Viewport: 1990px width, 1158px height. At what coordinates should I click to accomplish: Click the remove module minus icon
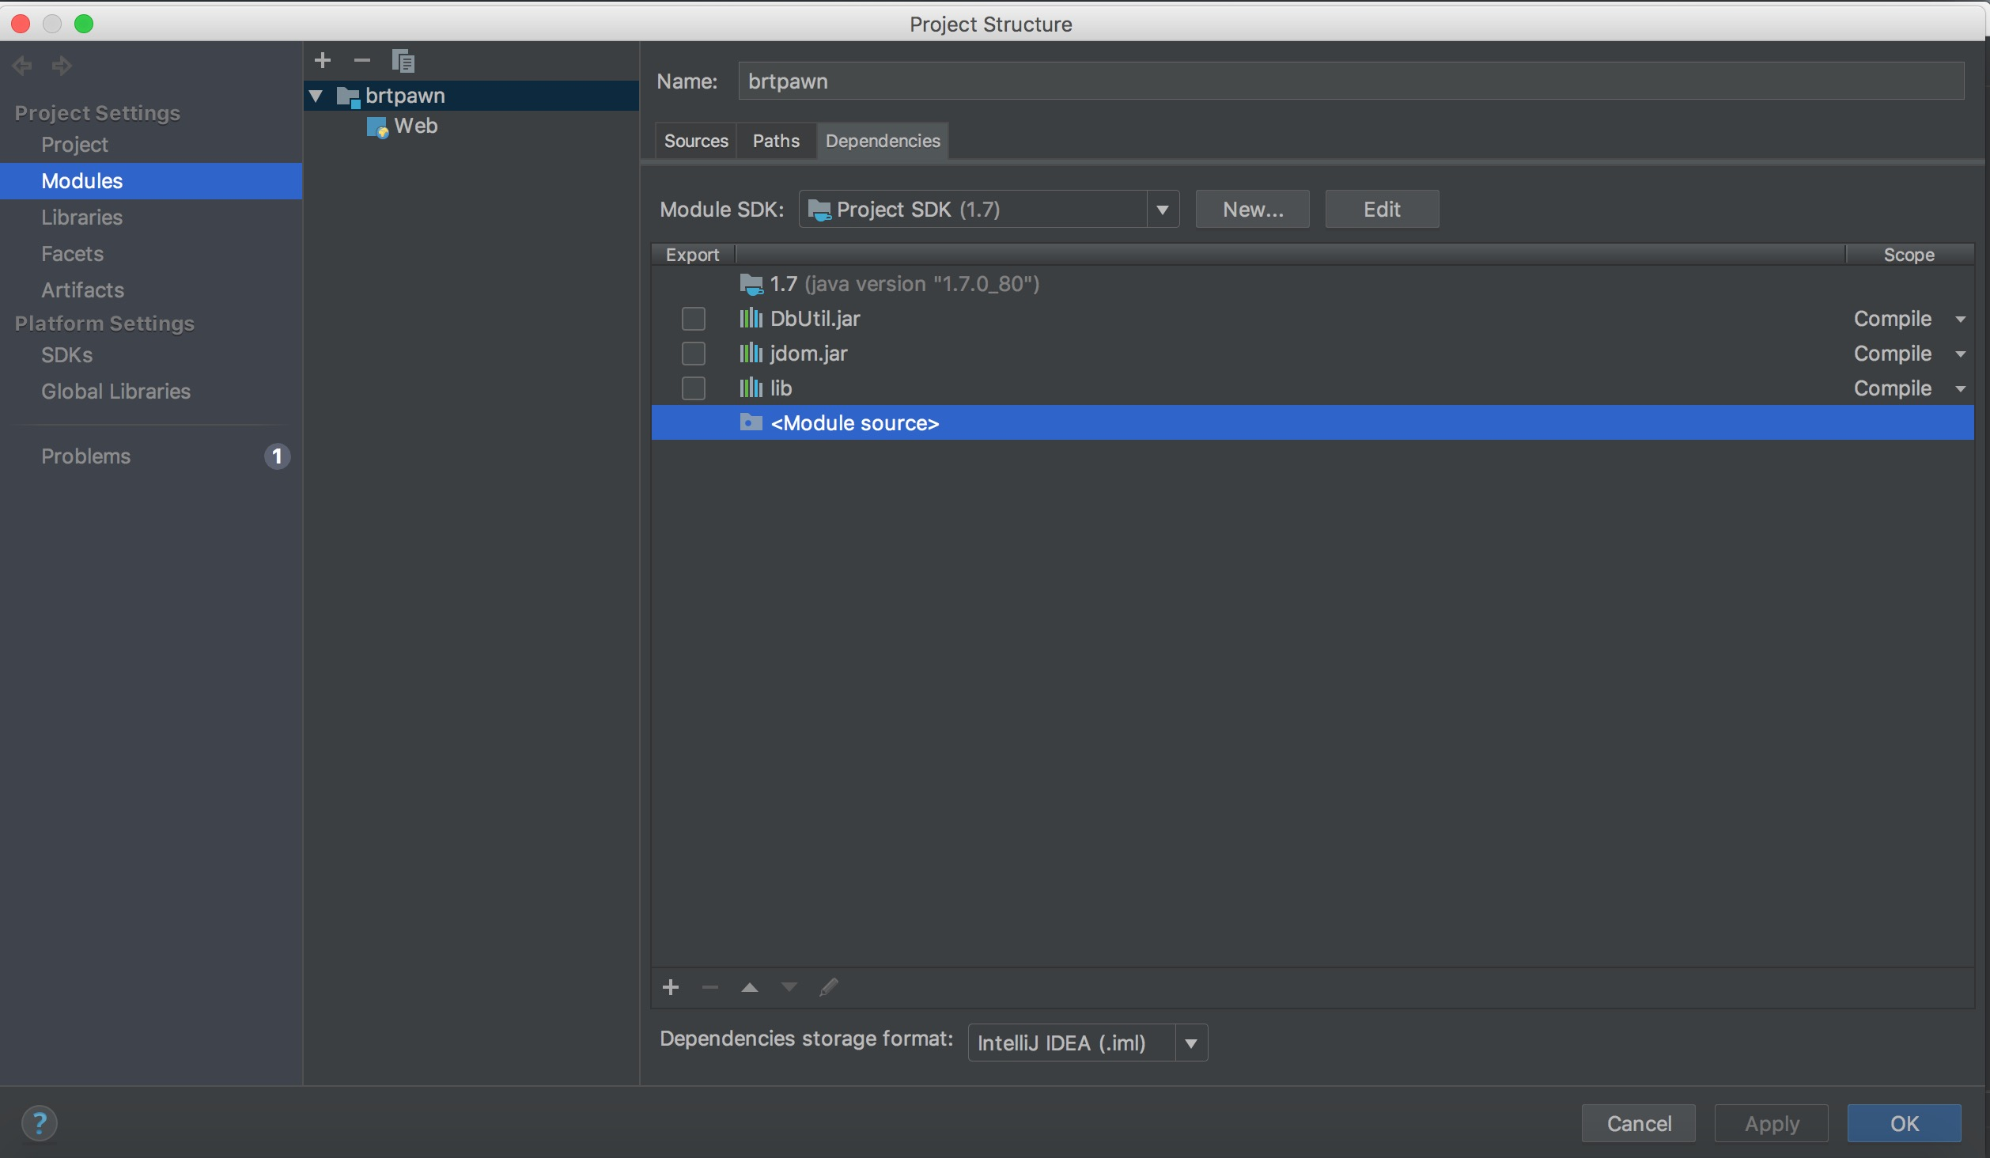(x=362, y=60)
